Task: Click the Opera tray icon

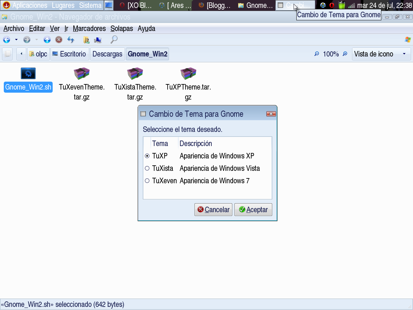Action: 332,6
